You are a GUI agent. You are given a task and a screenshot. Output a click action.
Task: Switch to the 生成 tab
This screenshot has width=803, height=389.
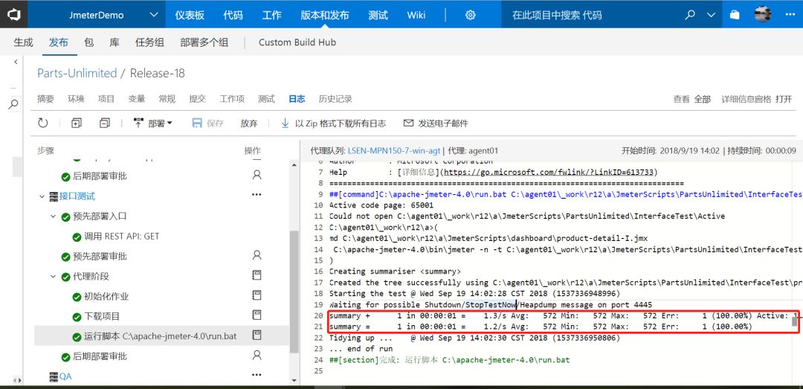(x=24, y=42)
